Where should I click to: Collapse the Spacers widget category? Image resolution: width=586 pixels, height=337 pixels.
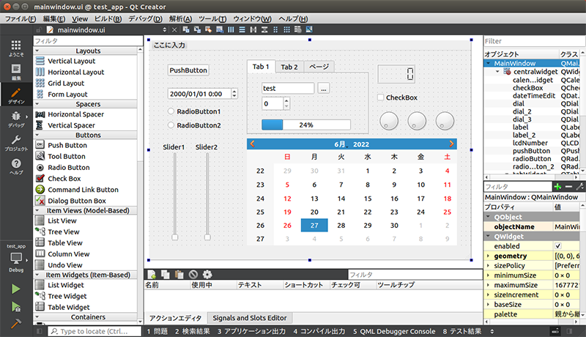(37, 104)
